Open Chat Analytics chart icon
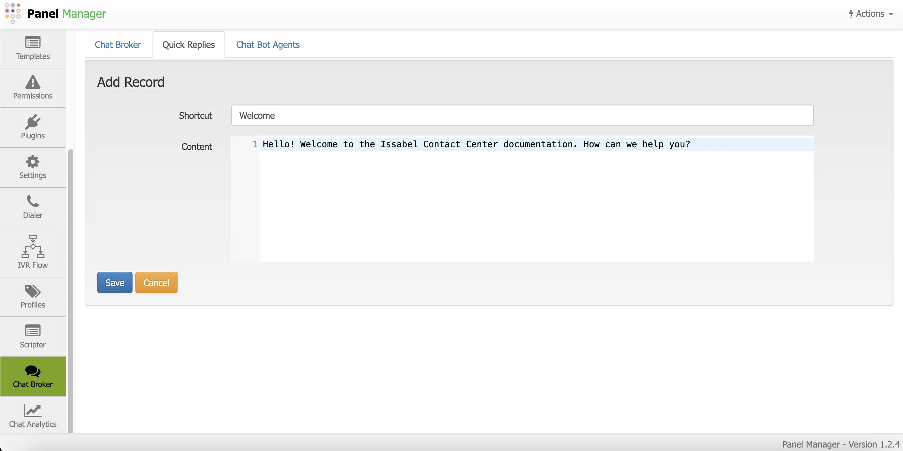This screenshot has height=451, width=903. click(33, 410)
